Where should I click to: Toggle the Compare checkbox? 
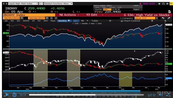coord(121,18)
